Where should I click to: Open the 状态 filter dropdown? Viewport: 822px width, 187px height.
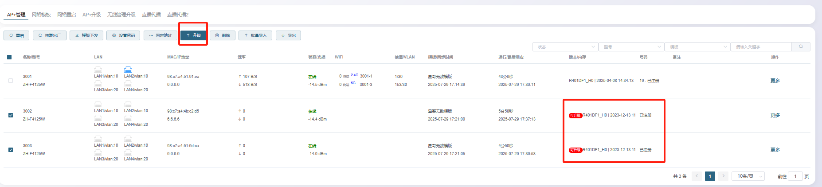(565, 47)
